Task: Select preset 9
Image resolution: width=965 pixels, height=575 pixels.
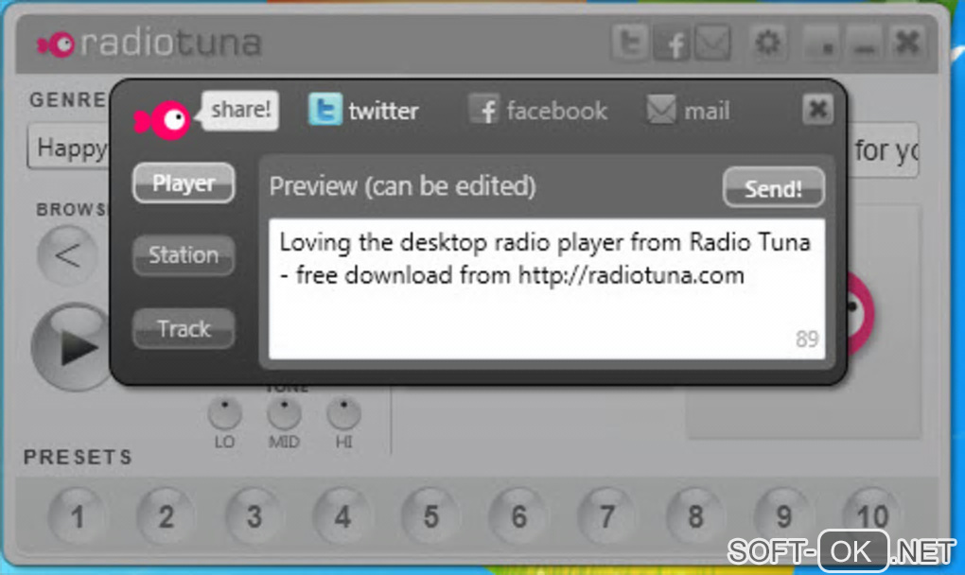Action: point(783,516)
